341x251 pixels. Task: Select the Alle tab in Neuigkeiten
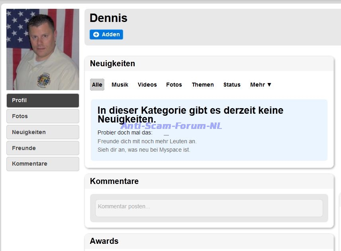point(97,85)
